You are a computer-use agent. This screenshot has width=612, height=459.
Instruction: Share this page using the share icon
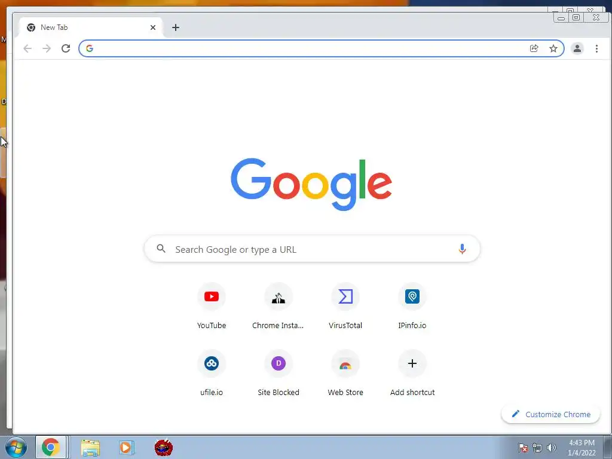pos(534,48)
